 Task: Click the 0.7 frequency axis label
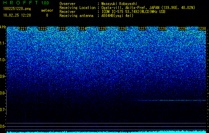point(3,110)
